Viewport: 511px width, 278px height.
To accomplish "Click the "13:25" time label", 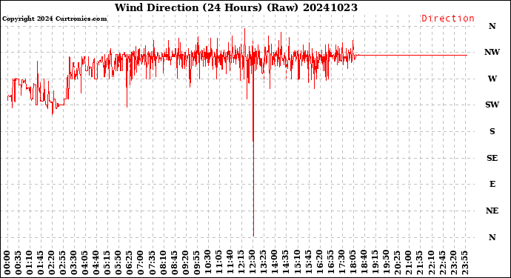I will 264,262.
